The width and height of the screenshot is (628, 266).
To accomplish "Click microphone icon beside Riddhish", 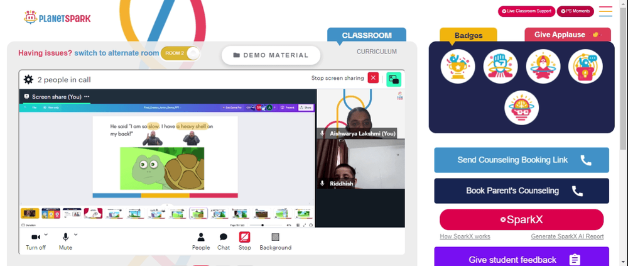I will tap(322, 184).
